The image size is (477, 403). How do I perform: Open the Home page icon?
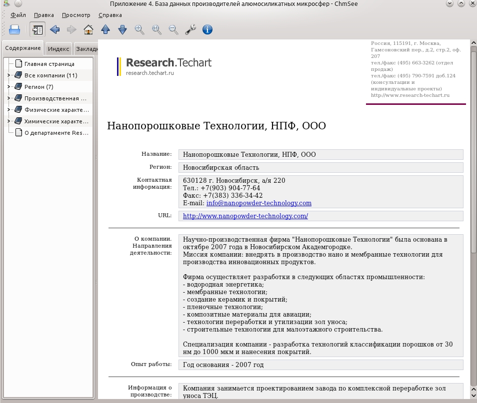(x=88, y=30)
